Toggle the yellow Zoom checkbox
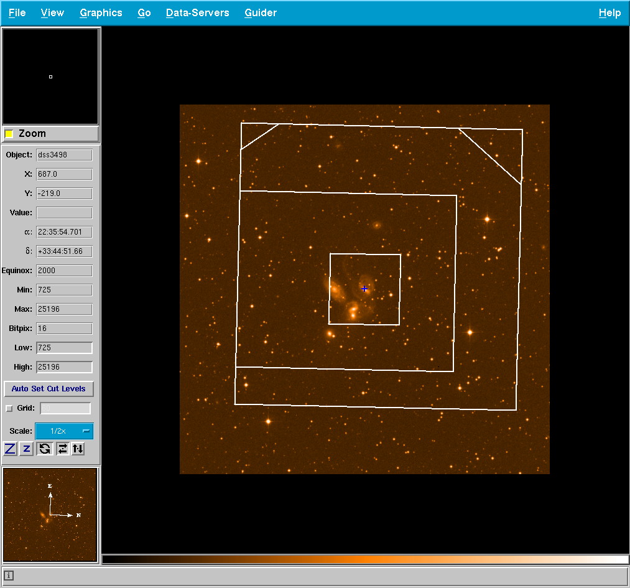The height and width of the screenshot is (588, 630). coord(9,134)
